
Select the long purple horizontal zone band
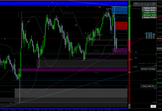[73, 70]
